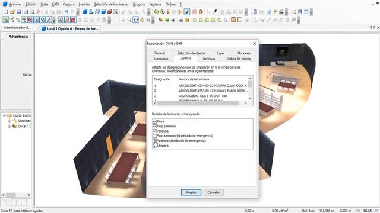Open the overflow arrow left of the green cube icons

[149, 12]
